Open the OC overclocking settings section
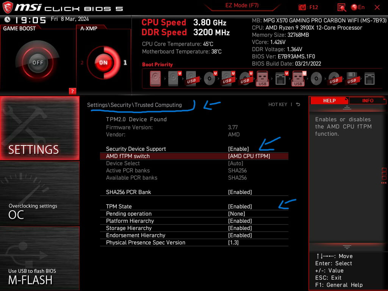 pyautogui.click(x=39, y=194)
